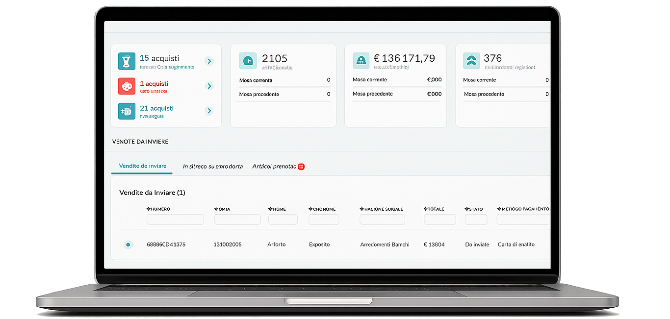Open the In sitreco su pprodorta tab
670x319 pixels.
pyautogui.click(x=213, y=167)
